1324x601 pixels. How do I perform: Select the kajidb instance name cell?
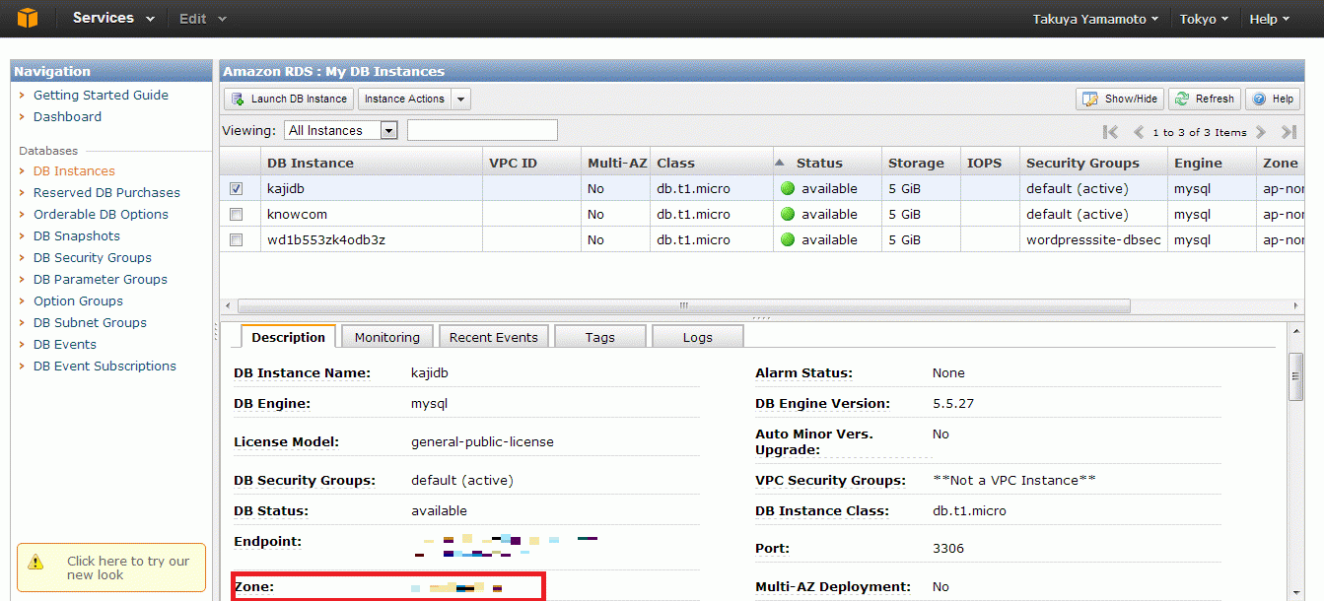point(371,188)
